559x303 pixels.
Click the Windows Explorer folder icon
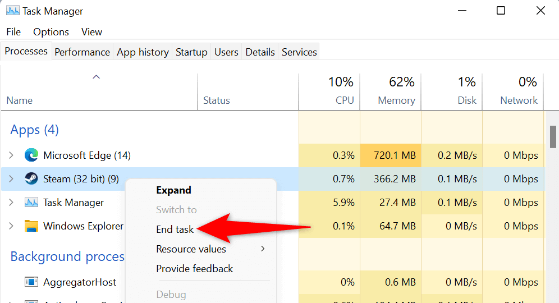[x=31, y=226]
